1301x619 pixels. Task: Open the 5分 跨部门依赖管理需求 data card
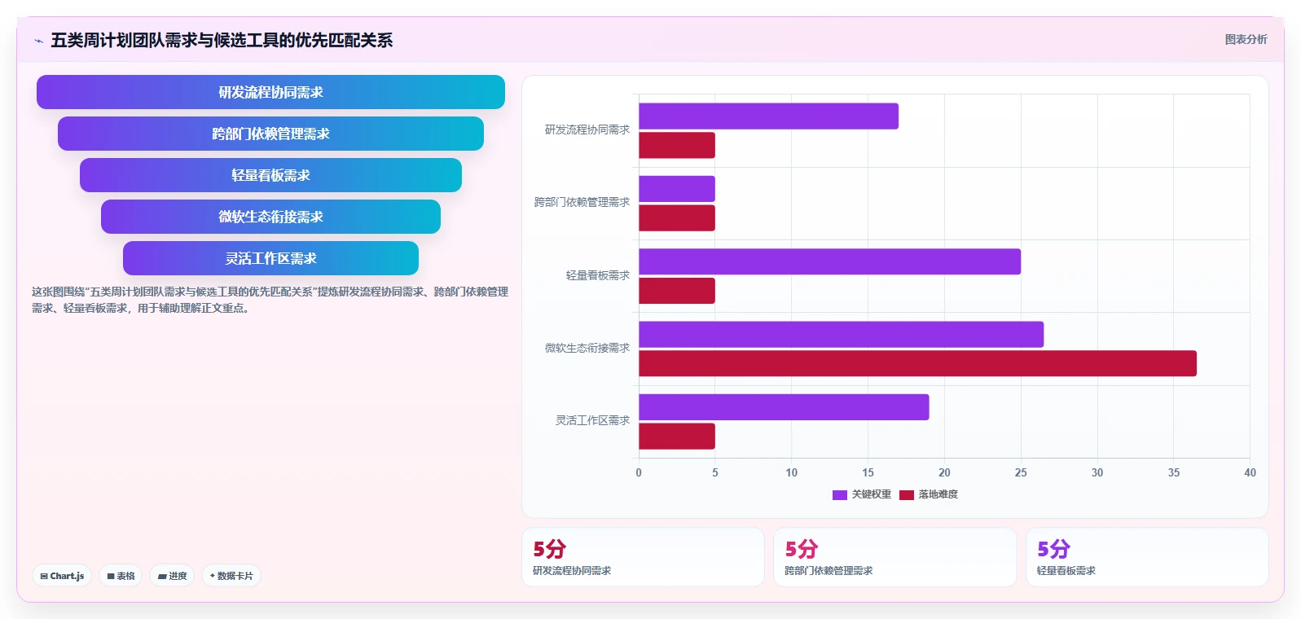click(x=894, y=557)
